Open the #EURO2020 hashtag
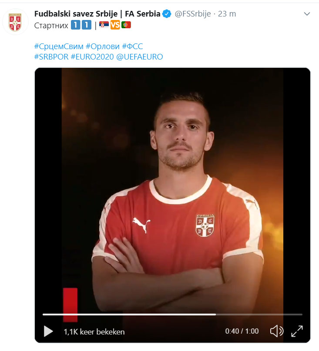Image resolution: width=319 pixels, height=351 pixels. tap(92, 57)
